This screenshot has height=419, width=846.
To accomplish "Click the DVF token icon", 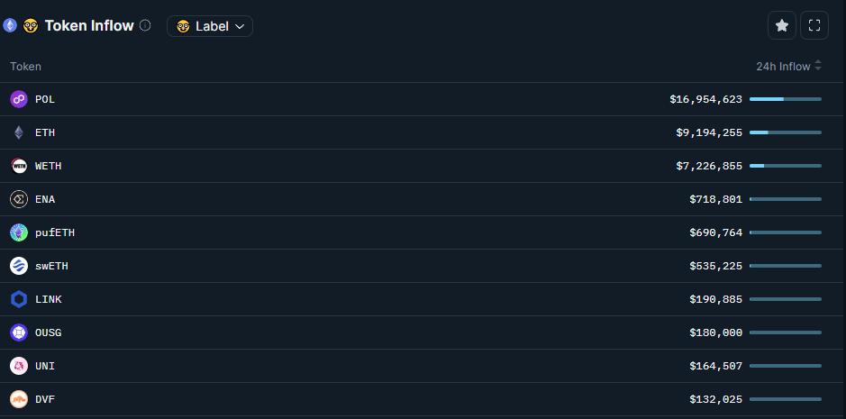I will pos(19,399).
